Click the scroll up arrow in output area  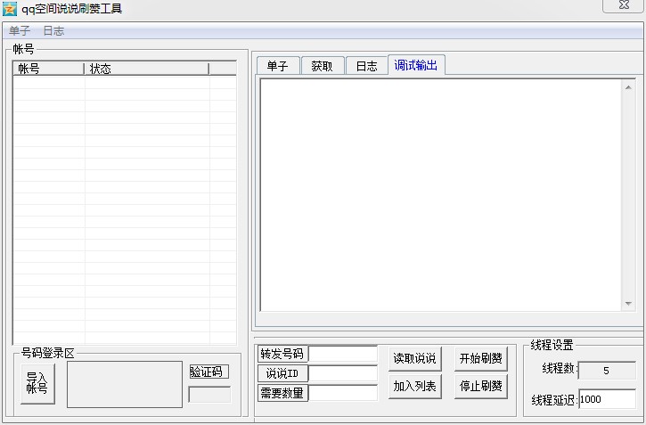628,86
